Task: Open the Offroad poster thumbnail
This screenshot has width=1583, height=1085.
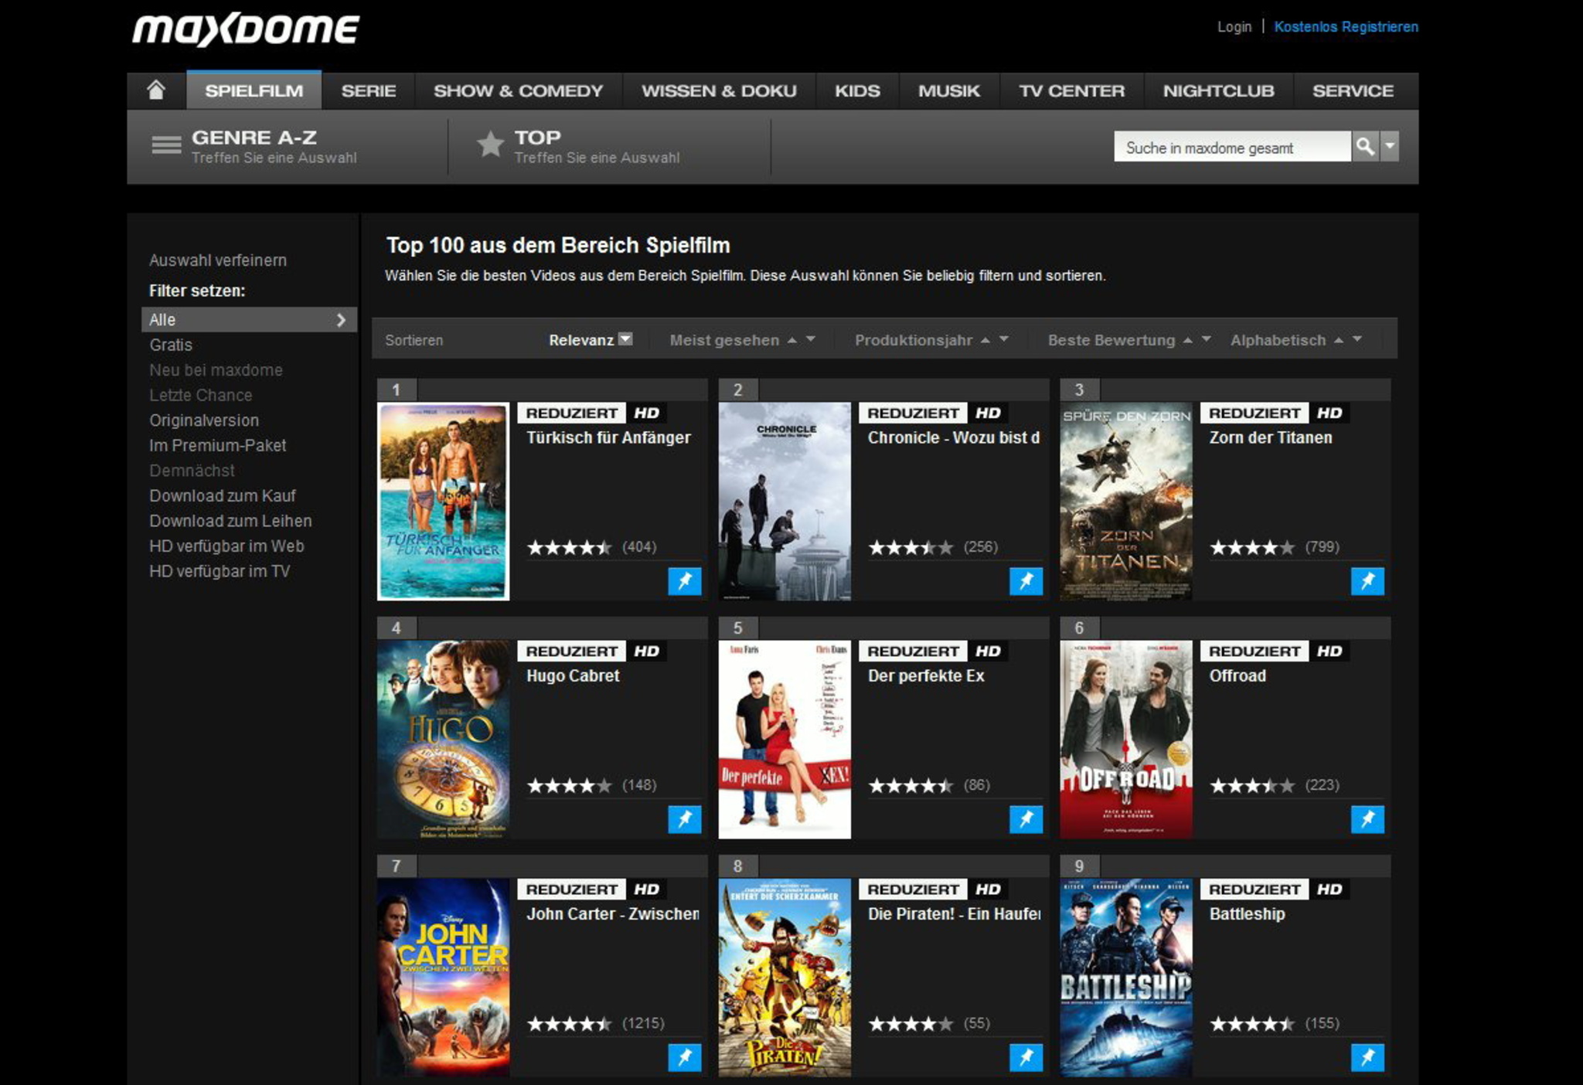Action: (1126, 740)
